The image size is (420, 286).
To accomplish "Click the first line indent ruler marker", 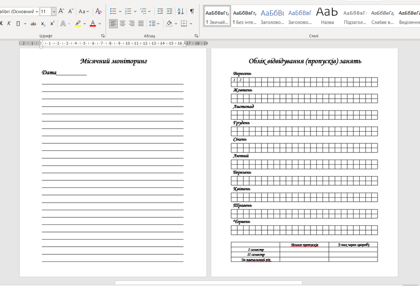I will [x=41, y=41].
